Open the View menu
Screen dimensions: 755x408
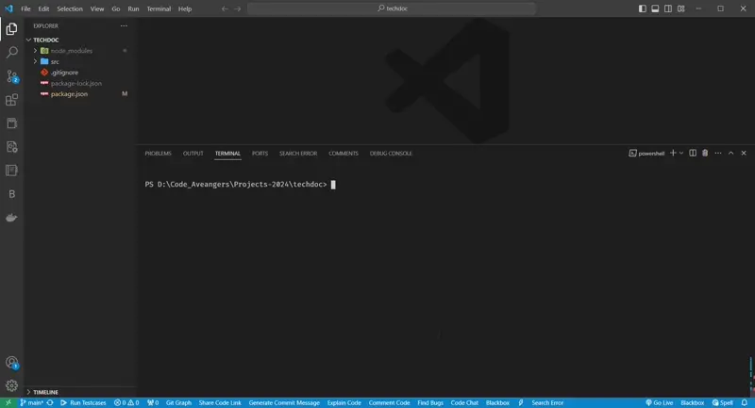tap(97, 8)
